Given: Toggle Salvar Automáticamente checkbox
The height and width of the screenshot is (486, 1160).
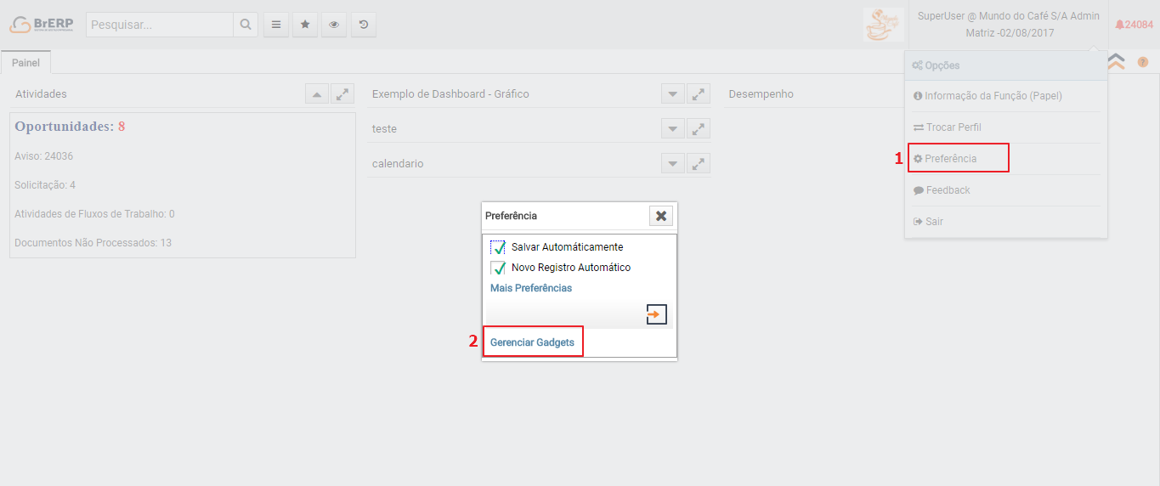Looking at the screenshot, I should (x=498, y=247).
